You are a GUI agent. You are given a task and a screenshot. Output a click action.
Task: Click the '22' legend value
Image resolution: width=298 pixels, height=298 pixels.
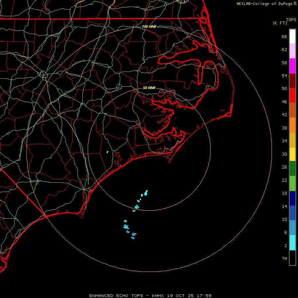(284, 180)
